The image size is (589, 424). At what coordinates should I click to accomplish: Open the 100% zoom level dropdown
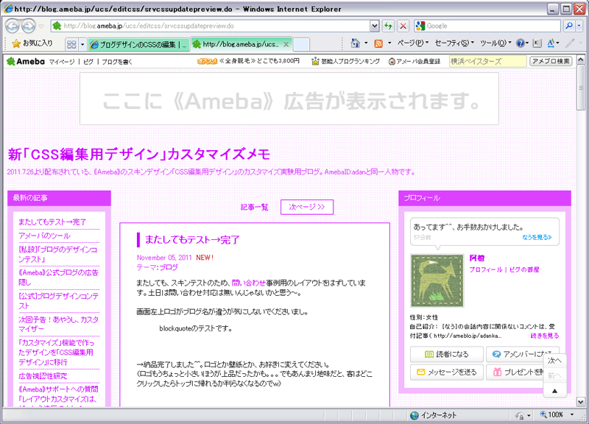point(570,415)
